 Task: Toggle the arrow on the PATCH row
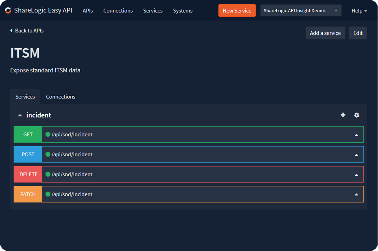tap(356, 195)
